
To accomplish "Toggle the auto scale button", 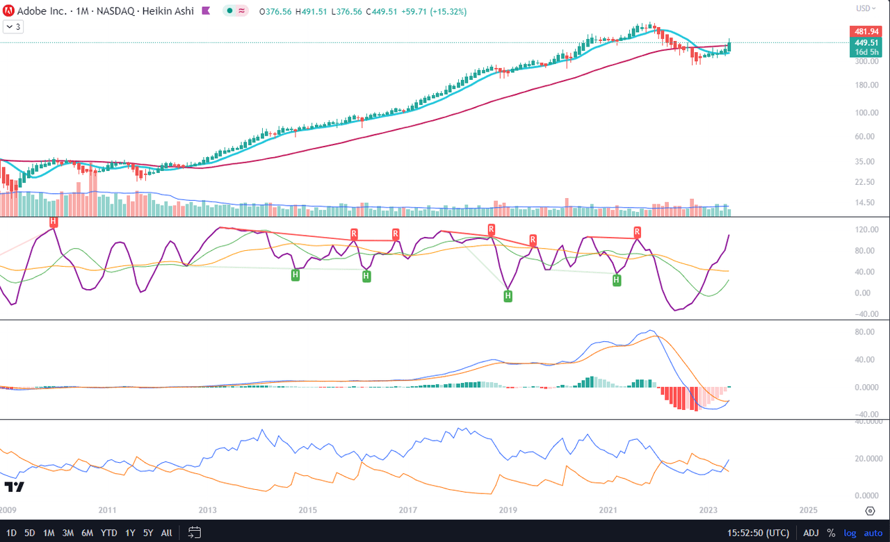I will (x=873, y=533).
